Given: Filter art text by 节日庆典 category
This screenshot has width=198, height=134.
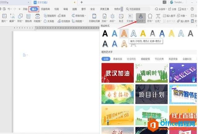Looking at the screenshot, I should [x=159, y=59].
